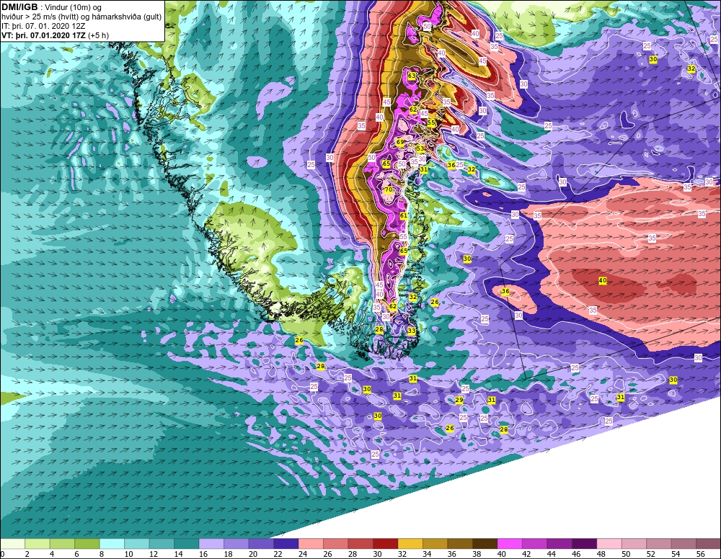
Task: Click the yellow '69' gust label
Action: (x=400, y=143)
